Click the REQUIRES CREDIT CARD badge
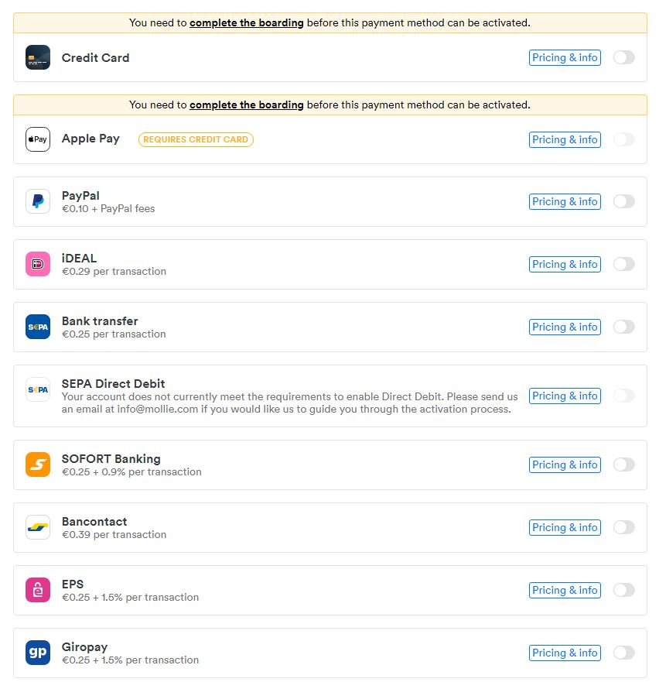This screenshot has width=659, height=689. pyautogui.click(x=196, y=139)
